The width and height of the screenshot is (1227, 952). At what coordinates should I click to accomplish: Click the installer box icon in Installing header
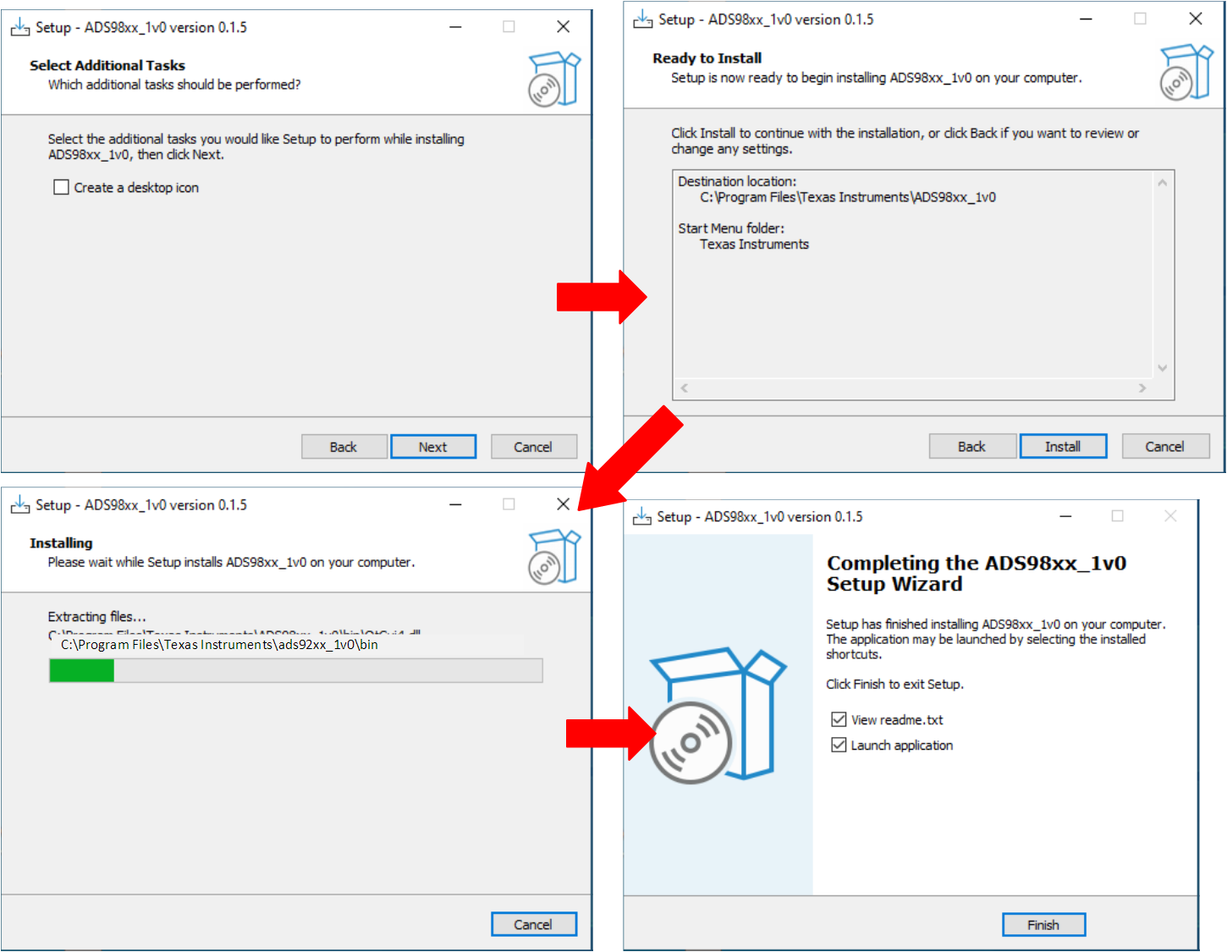tap(554, 556)
